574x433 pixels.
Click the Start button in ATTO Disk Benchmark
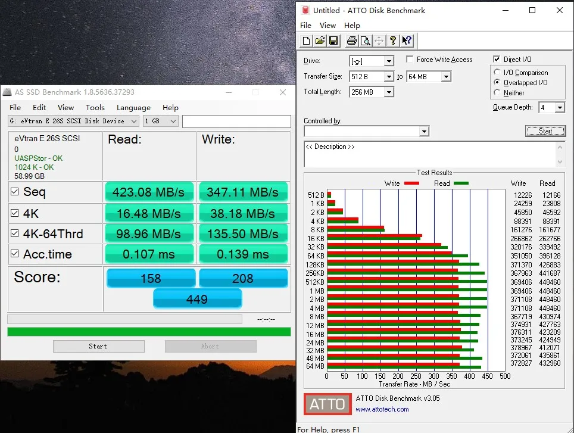click(x=545, y=131)
